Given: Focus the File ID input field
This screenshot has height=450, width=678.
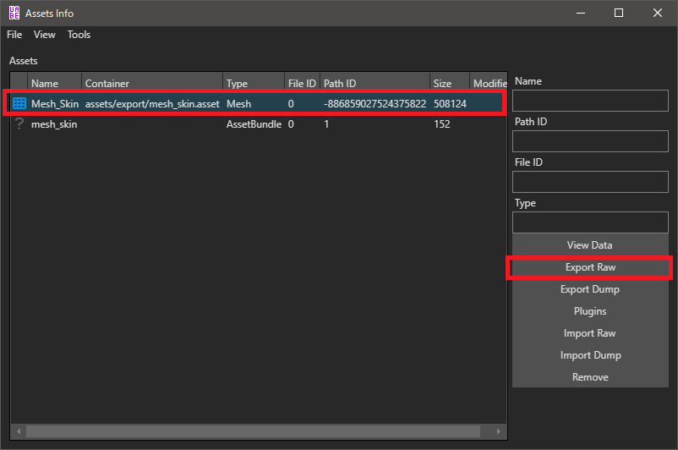Looking at the screenshot, I should 590,182.
